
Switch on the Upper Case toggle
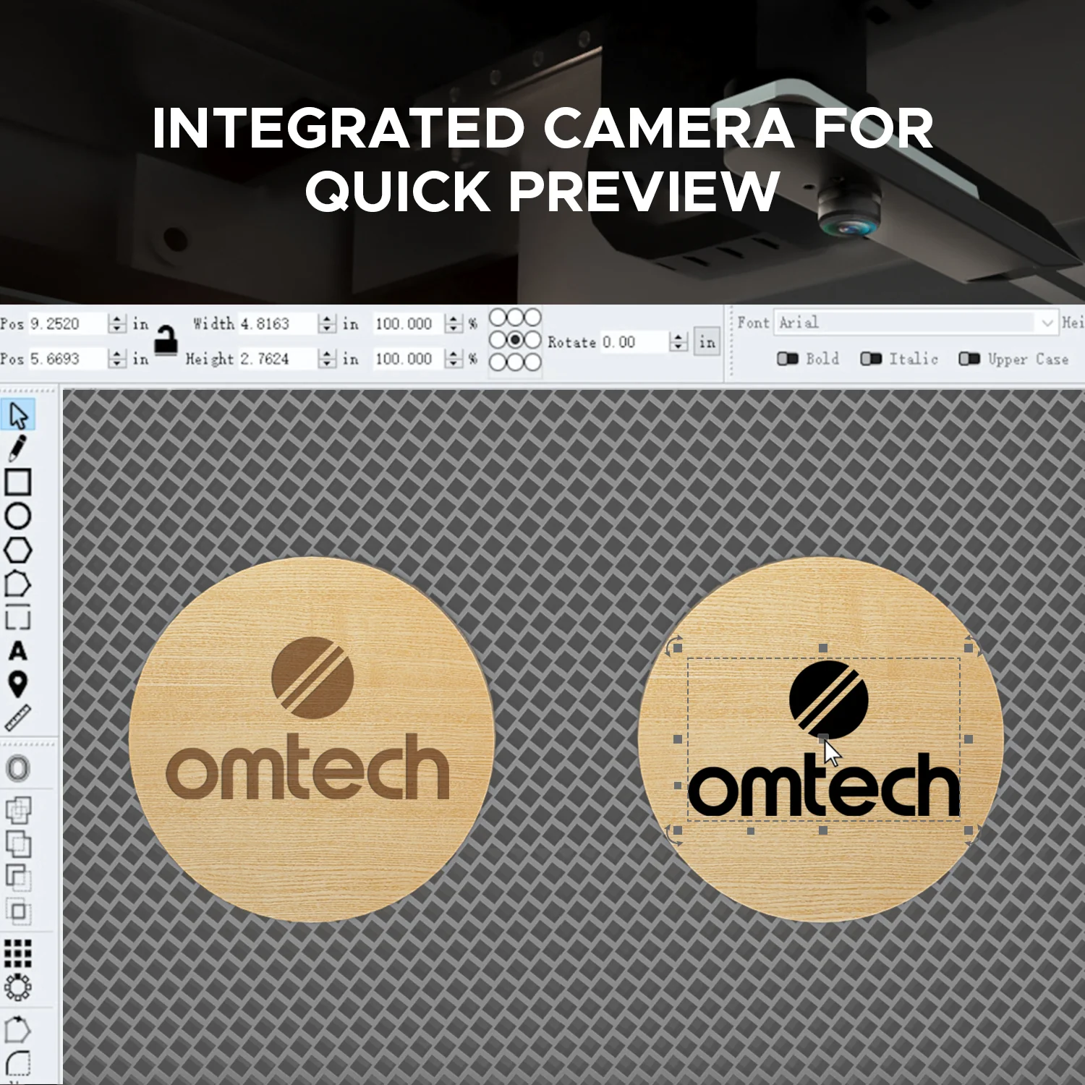coord(969,359)
